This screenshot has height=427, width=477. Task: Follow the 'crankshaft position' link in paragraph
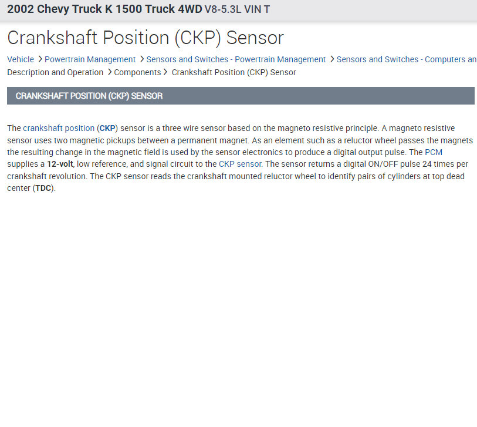point(59,128)
